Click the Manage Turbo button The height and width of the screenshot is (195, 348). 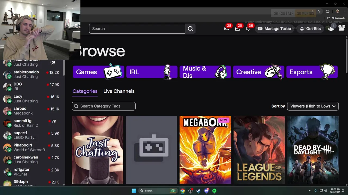click(275, 29)
